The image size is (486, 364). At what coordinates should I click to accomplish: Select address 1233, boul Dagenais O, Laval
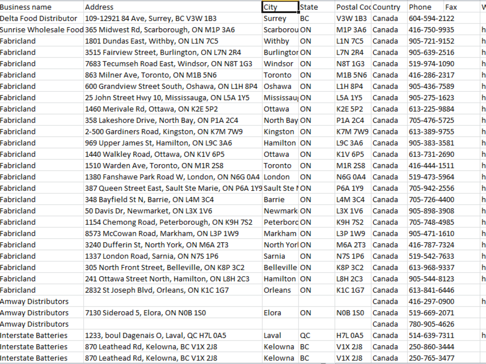point(173,335)
